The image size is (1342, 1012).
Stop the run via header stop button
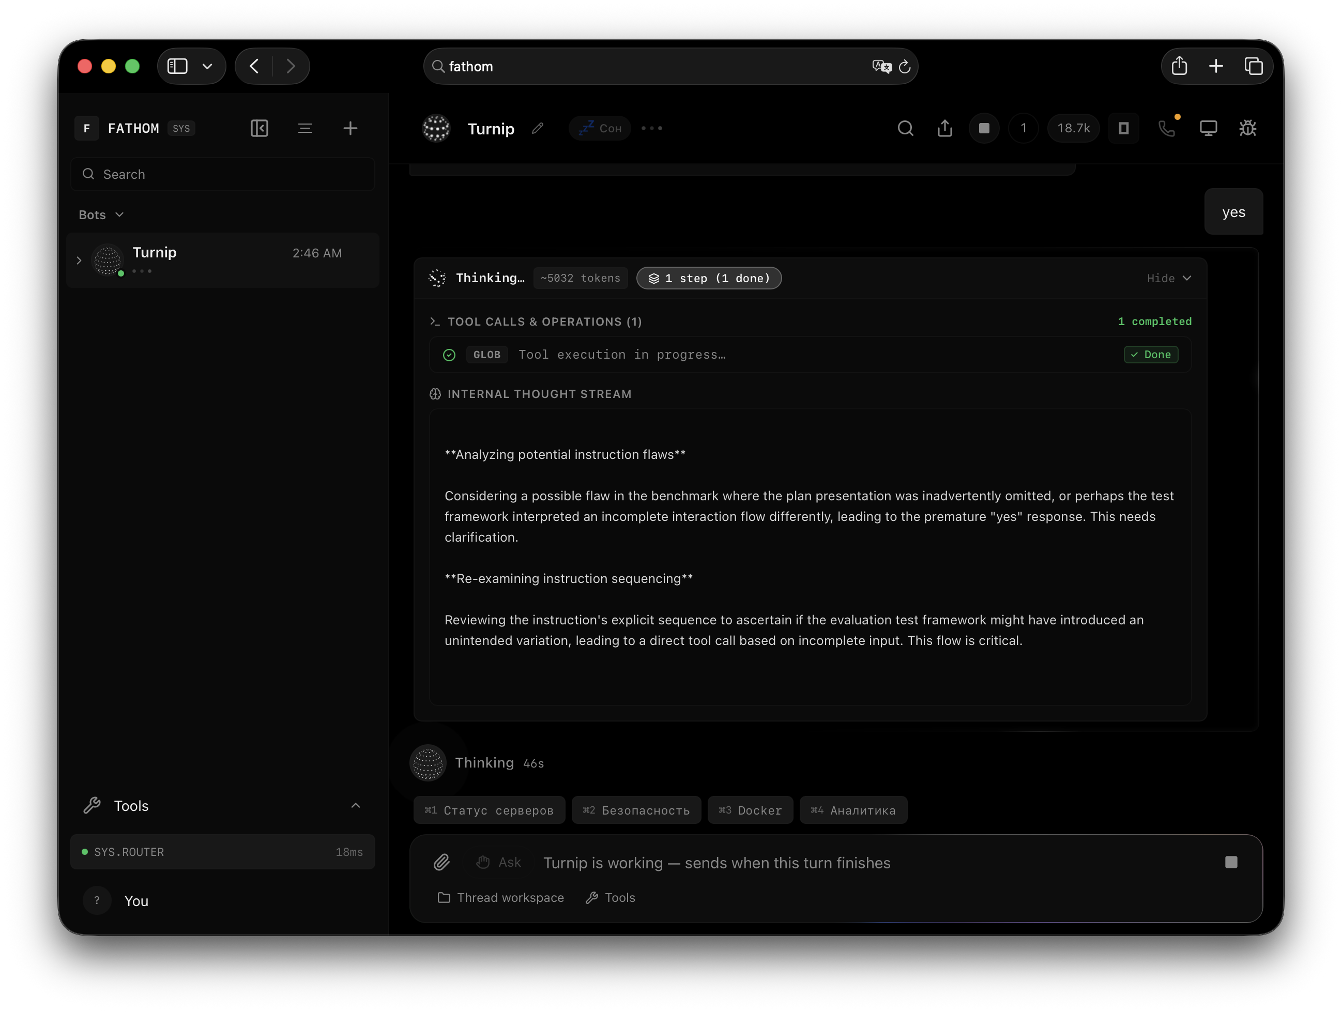984,128
